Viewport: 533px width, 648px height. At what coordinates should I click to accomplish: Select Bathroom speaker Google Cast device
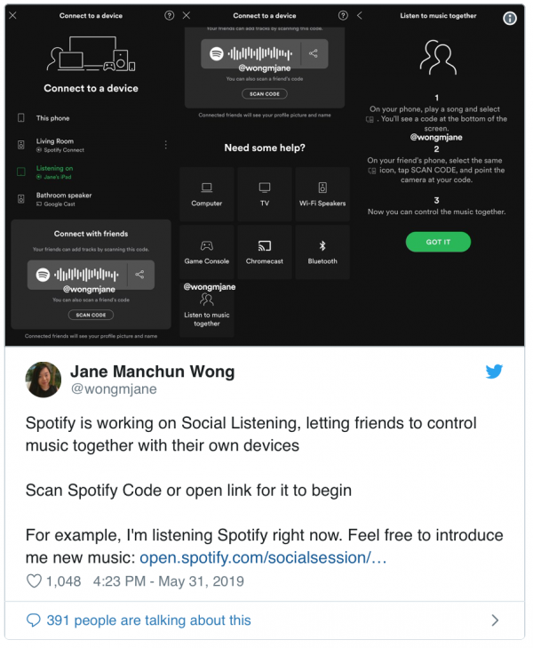(91, 199)
